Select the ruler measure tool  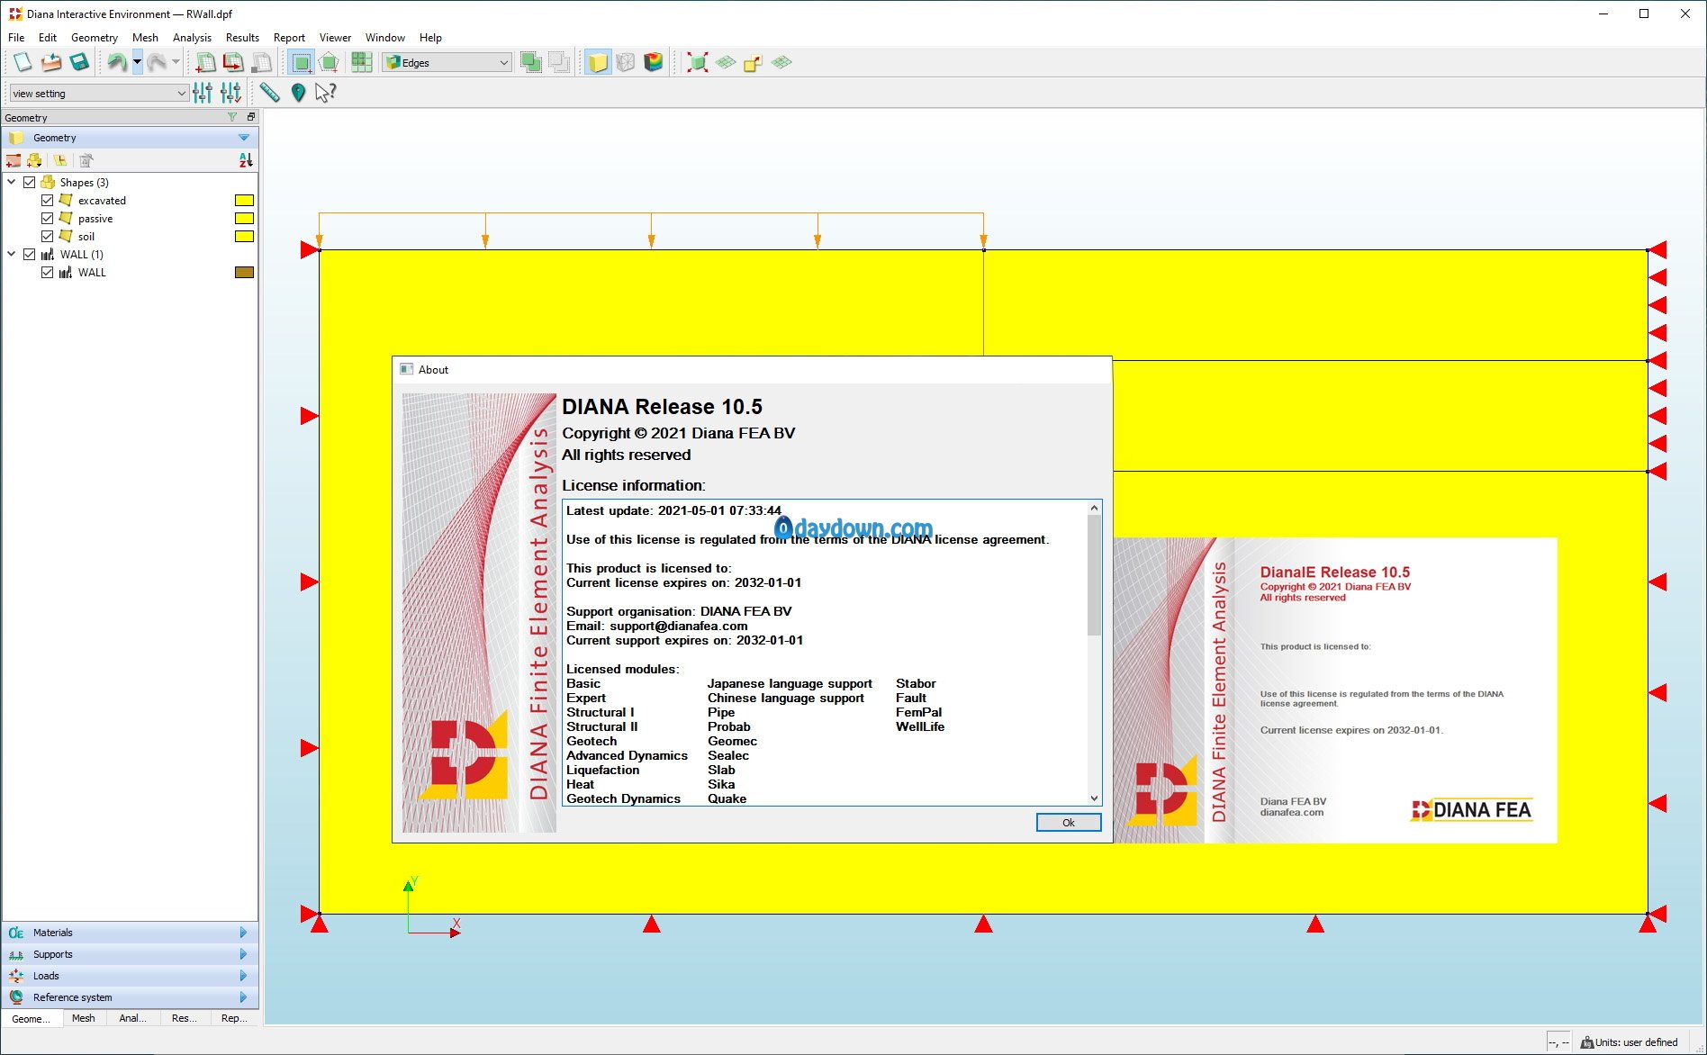269,93
